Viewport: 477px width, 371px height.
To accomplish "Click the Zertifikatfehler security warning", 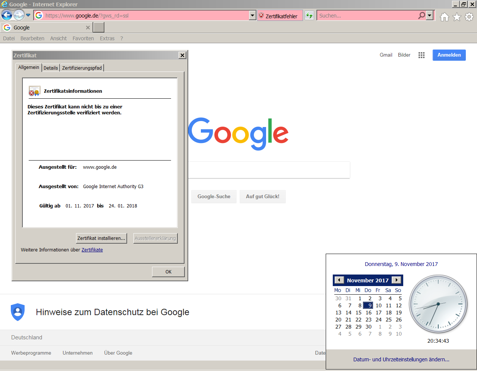I will click(279, 16).
